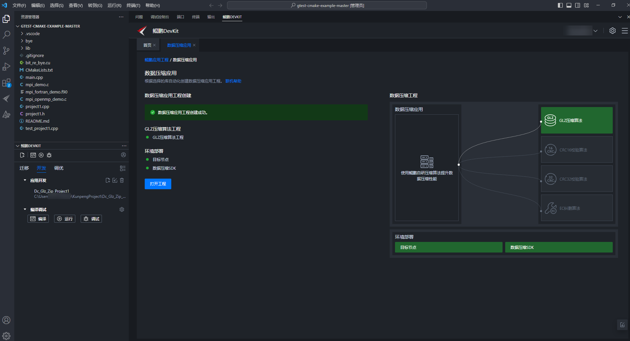The width and height of the screenshot is (630, 341).
Task: Open the hamburger menu in DevKit header
Action: tap(625, 30)
